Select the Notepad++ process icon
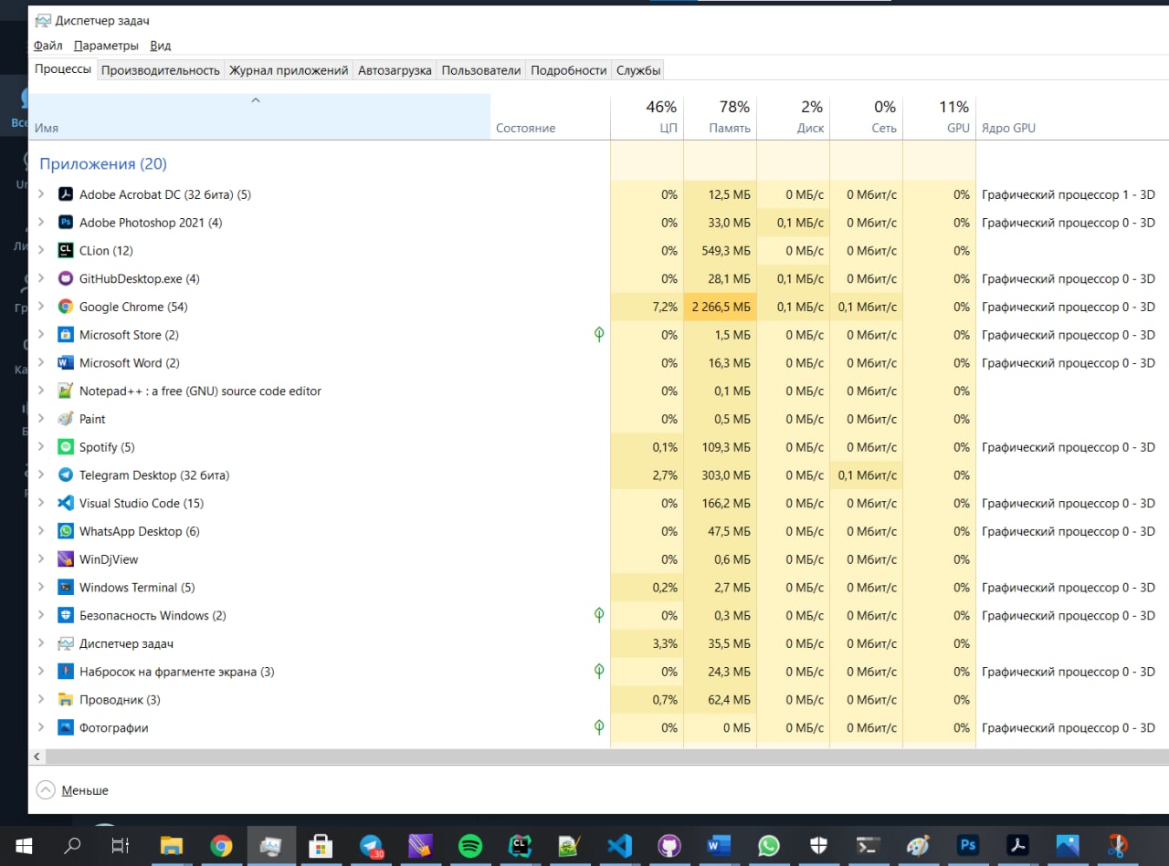Viewport: 1169px width, 866px height. coord(65,391)
